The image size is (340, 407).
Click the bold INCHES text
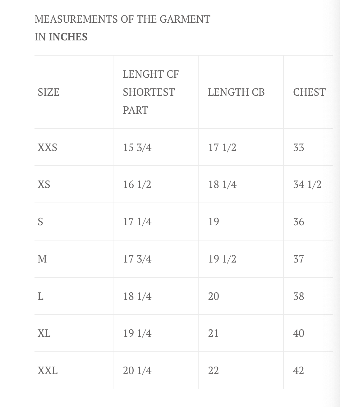68,37
